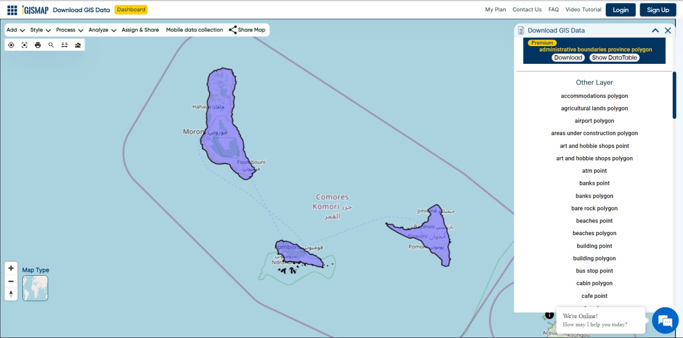Click the Share Map icon

click(x=233, y=29)
